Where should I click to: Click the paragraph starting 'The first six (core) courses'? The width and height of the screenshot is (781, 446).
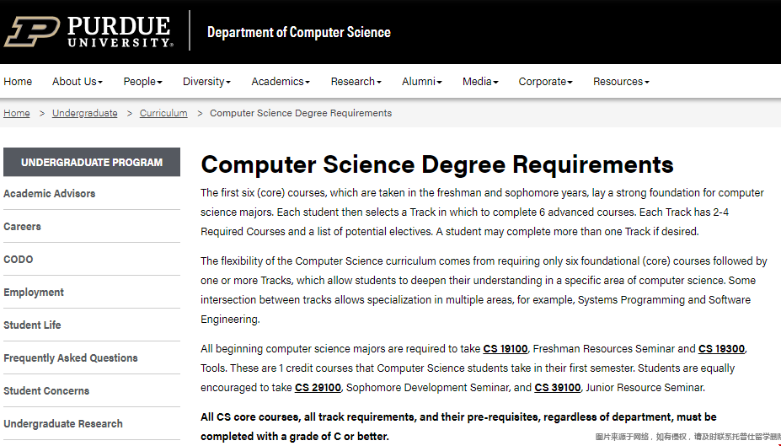tap(482, 212)
